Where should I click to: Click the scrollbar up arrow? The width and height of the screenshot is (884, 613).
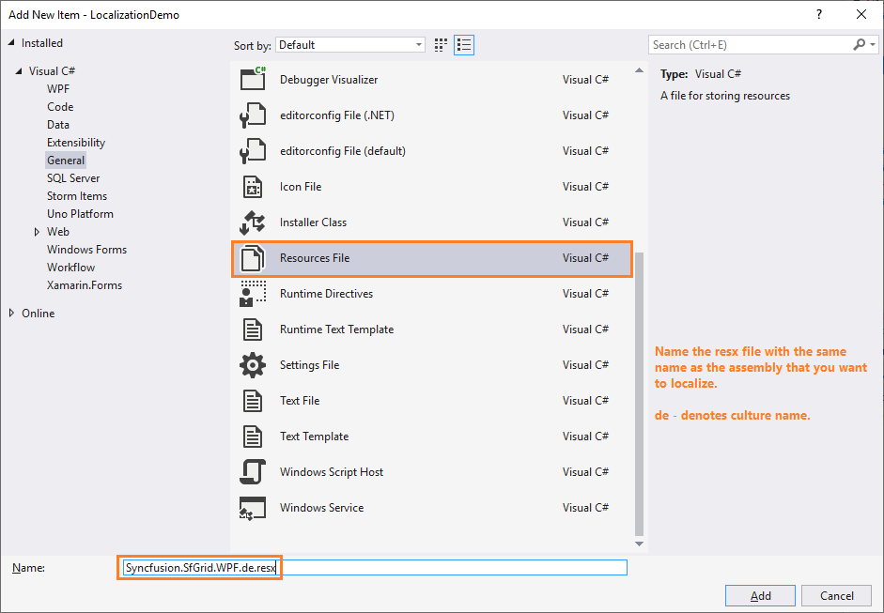click(x=639, y=71)
